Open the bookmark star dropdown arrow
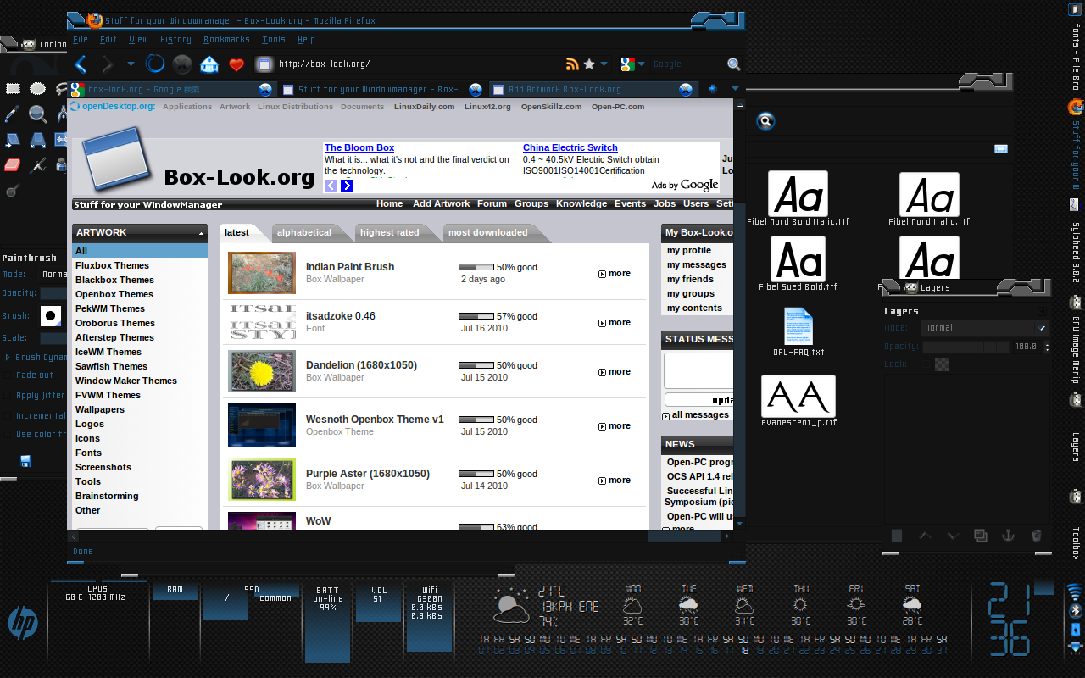The height and width of the screenshot is (678, 1085). click(604, 64)
